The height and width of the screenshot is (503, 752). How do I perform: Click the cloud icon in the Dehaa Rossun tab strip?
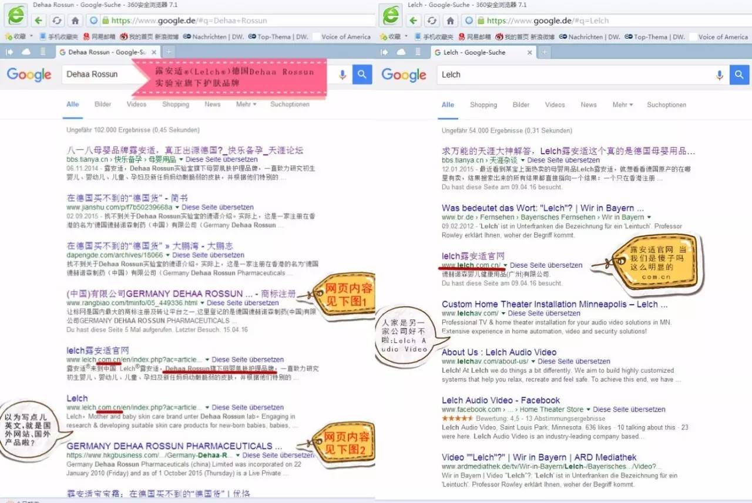click(26, 52)
